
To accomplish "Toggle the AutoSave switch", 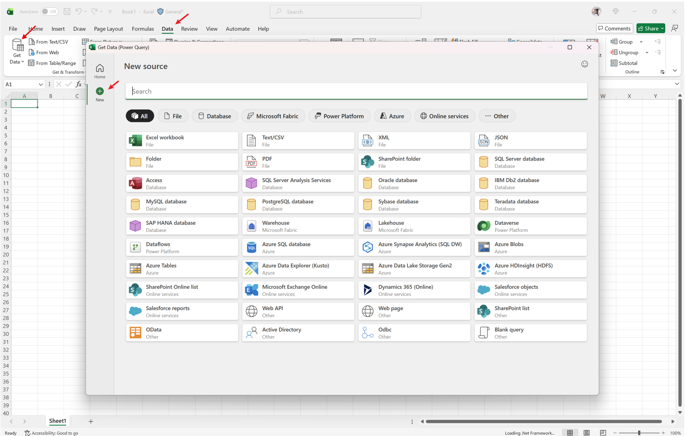I will click(x=50, y=12).
